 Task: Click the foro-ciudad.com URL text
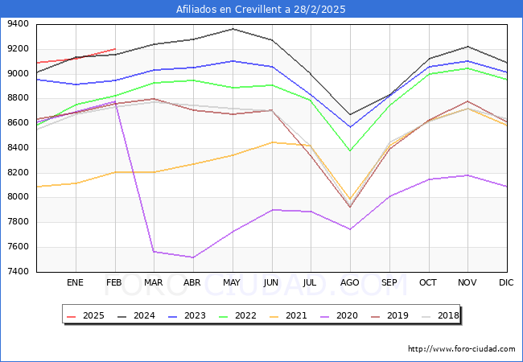click(x=462, y=348)
